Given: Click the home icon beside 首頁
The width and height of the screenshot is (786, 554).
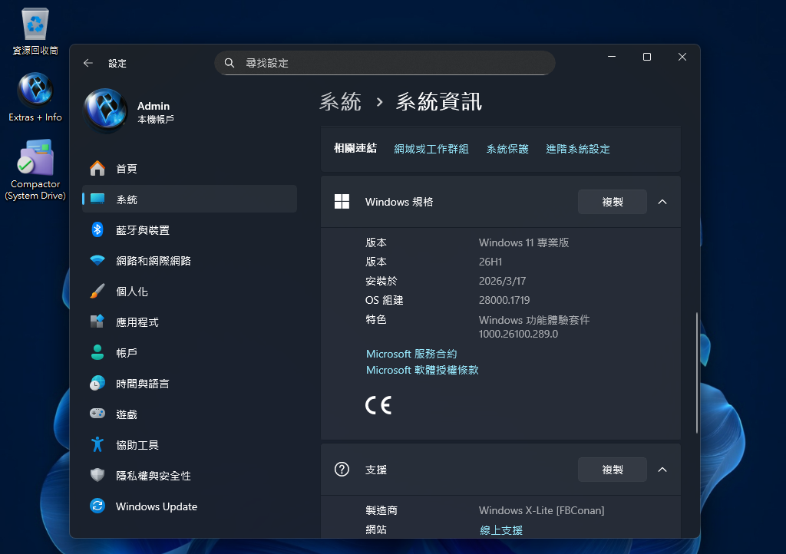Looking at the screenshot, I should [97, 168].
